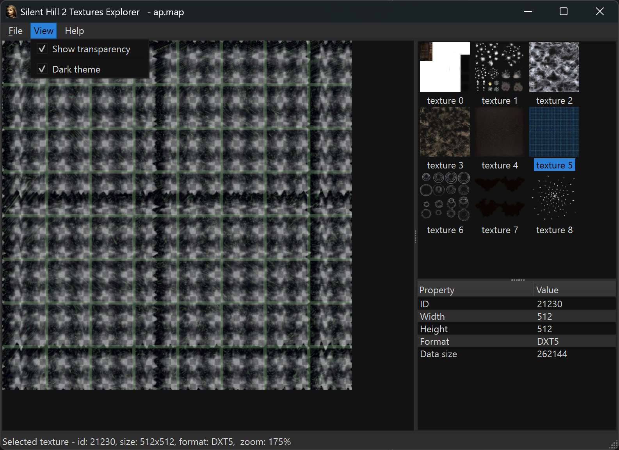Viewport: 619px width, 450px height.
Task: Click the 'texture 0' label
Action: coord(445,101)
